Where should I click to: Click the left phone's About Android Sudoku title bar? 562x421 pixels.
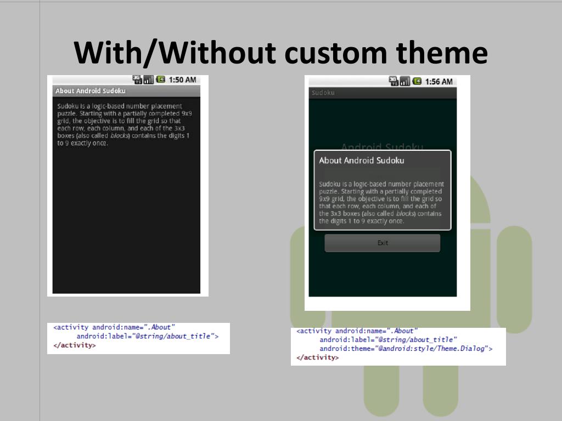127,91
